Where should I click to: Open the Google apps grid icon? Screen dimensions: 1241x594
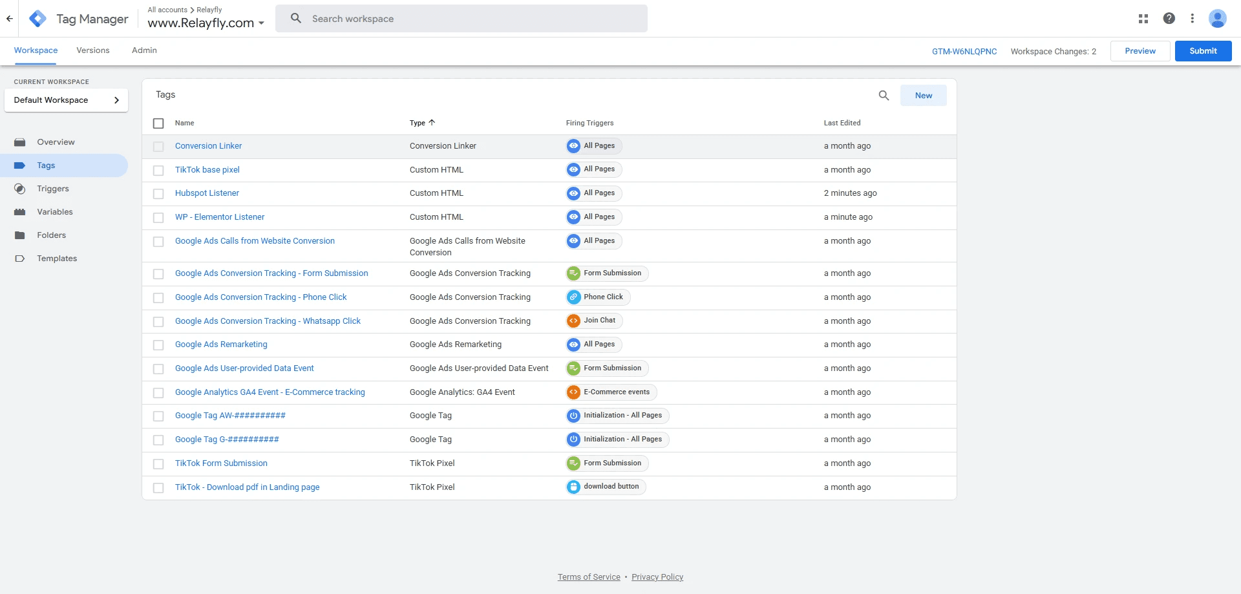point(1143,19)
